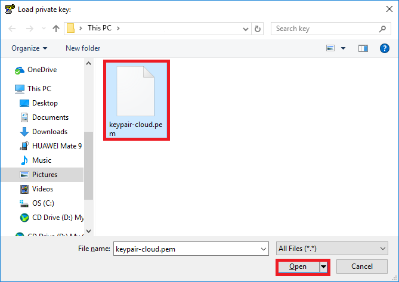The width and height of the screenshot is (399, 282).
Task: Close the Load private key dialog
Action: pos(389,10)
